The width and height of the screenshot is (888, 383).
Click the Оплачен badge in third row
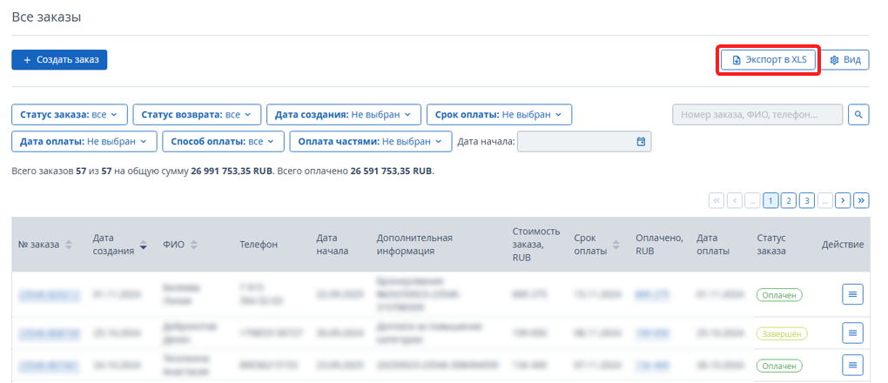tap(779, 366)
